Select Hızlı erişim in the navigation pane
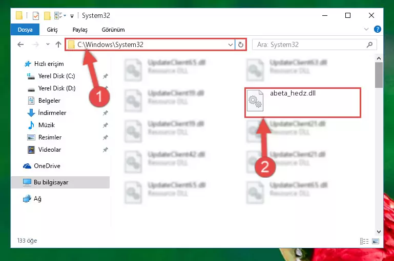 click(x=49, y=64)
